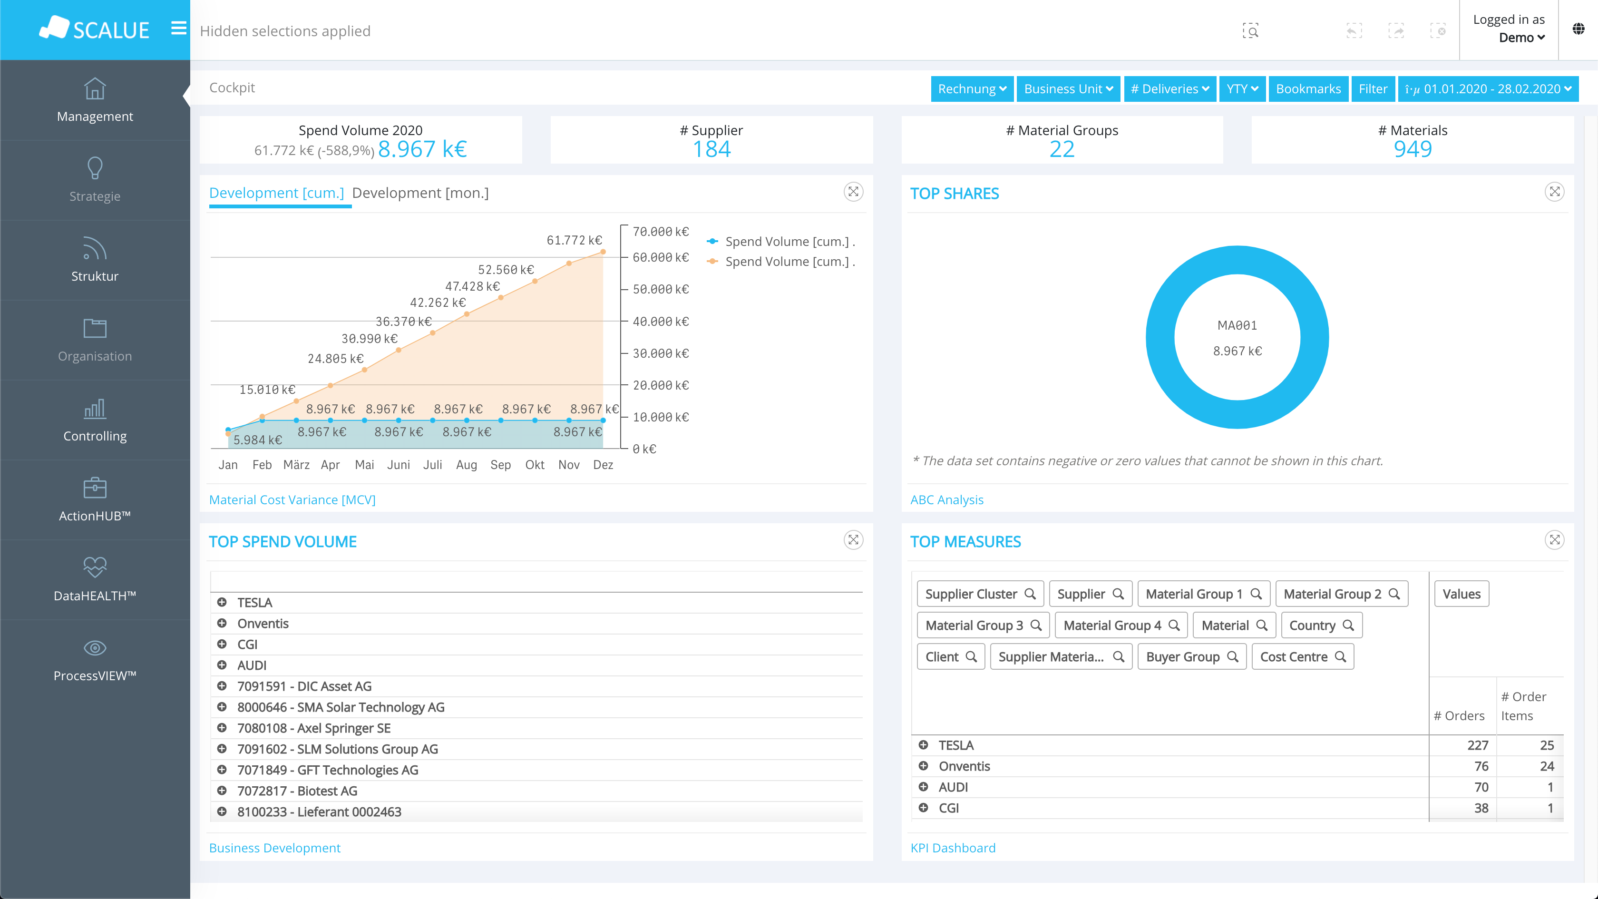Click the SCALUE logo
1598x899 pixels.
(x=94, y=29)
